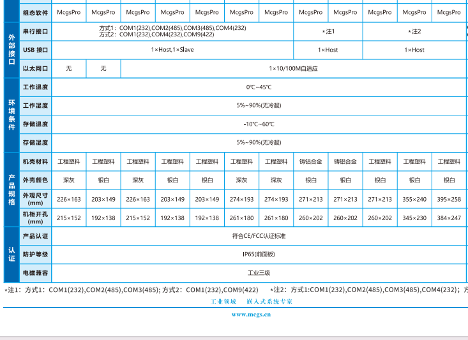Select the IP65(前面板) protection rating cell
The width and height of the screenshot is (468, 340).
pyautogui.click(x=259, y=255)
